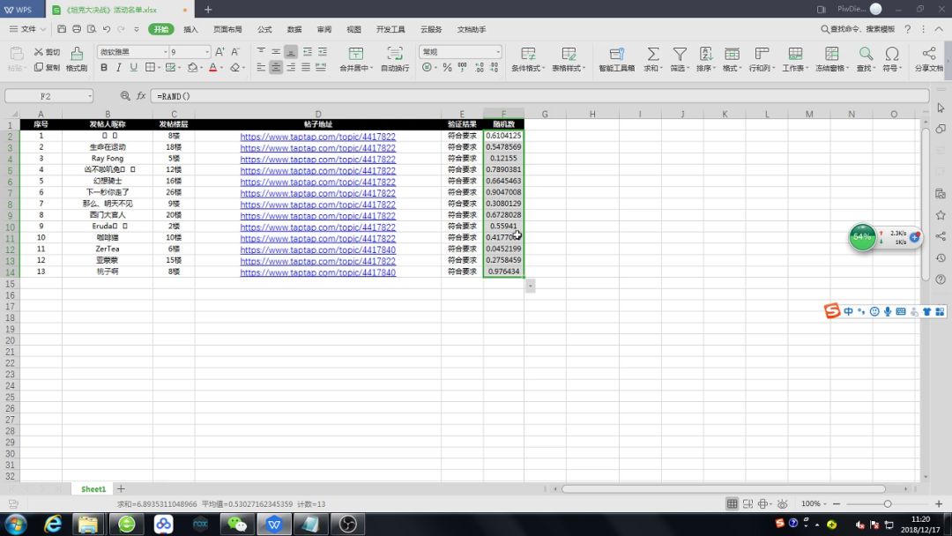Viewport: 952px width, 536px height.
Task: Switch to the Insert (插入) ribbon tab
Action: pos(190,29)
